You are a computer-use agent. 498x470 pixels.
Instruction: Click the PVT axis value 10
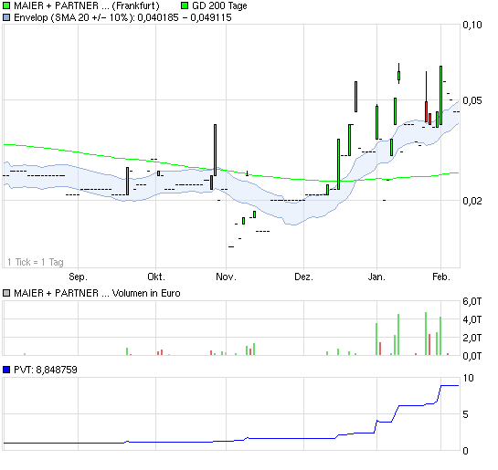coord(468,378)
